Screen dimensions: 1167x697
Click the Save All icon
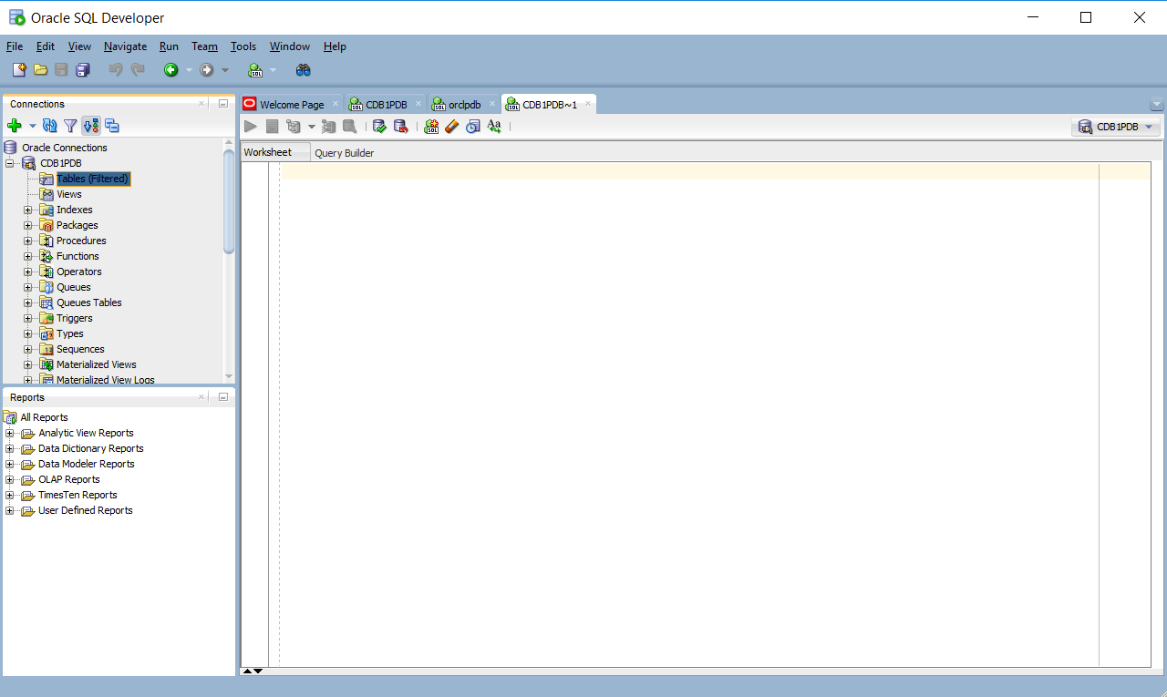coord(83,70)
